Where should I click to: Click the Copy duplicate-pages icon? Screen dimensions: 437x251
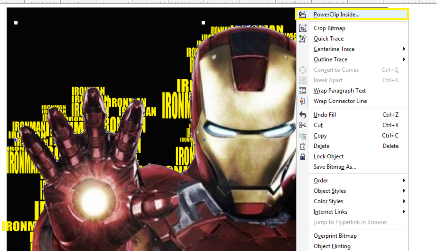[x=302, y=135]
